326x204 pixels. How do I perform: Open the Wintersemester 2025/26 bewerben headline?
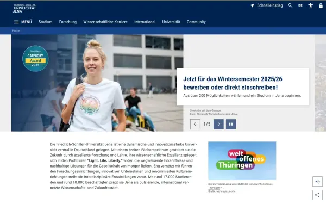(233, 83)
